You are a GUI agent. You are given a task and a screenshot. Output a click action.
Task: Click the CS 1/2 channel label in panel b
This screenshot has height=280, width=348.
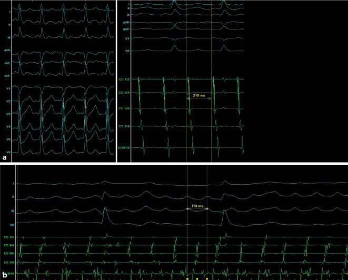click(8, 238)
